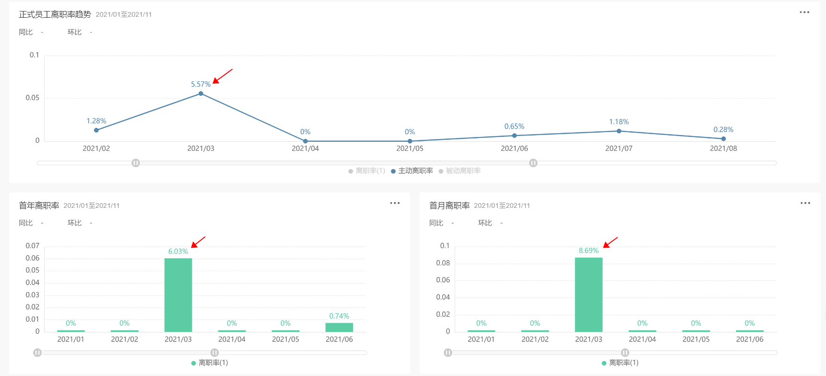The width and height of the screenshot is (826, 376).
Task: Click right zoom handle under 首月离职率 chart
Action: (625, 353)
